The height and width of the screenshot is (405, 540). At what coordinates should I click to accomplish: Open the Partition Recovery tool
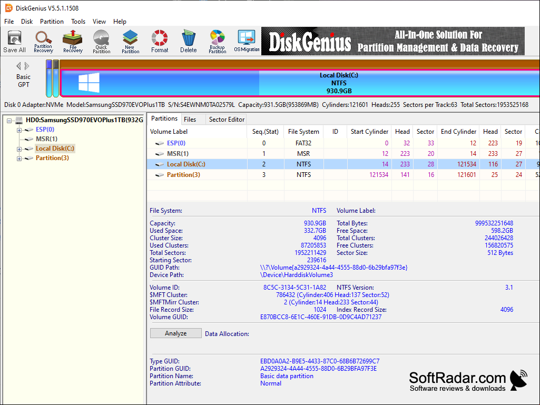(x=43, y=41)
